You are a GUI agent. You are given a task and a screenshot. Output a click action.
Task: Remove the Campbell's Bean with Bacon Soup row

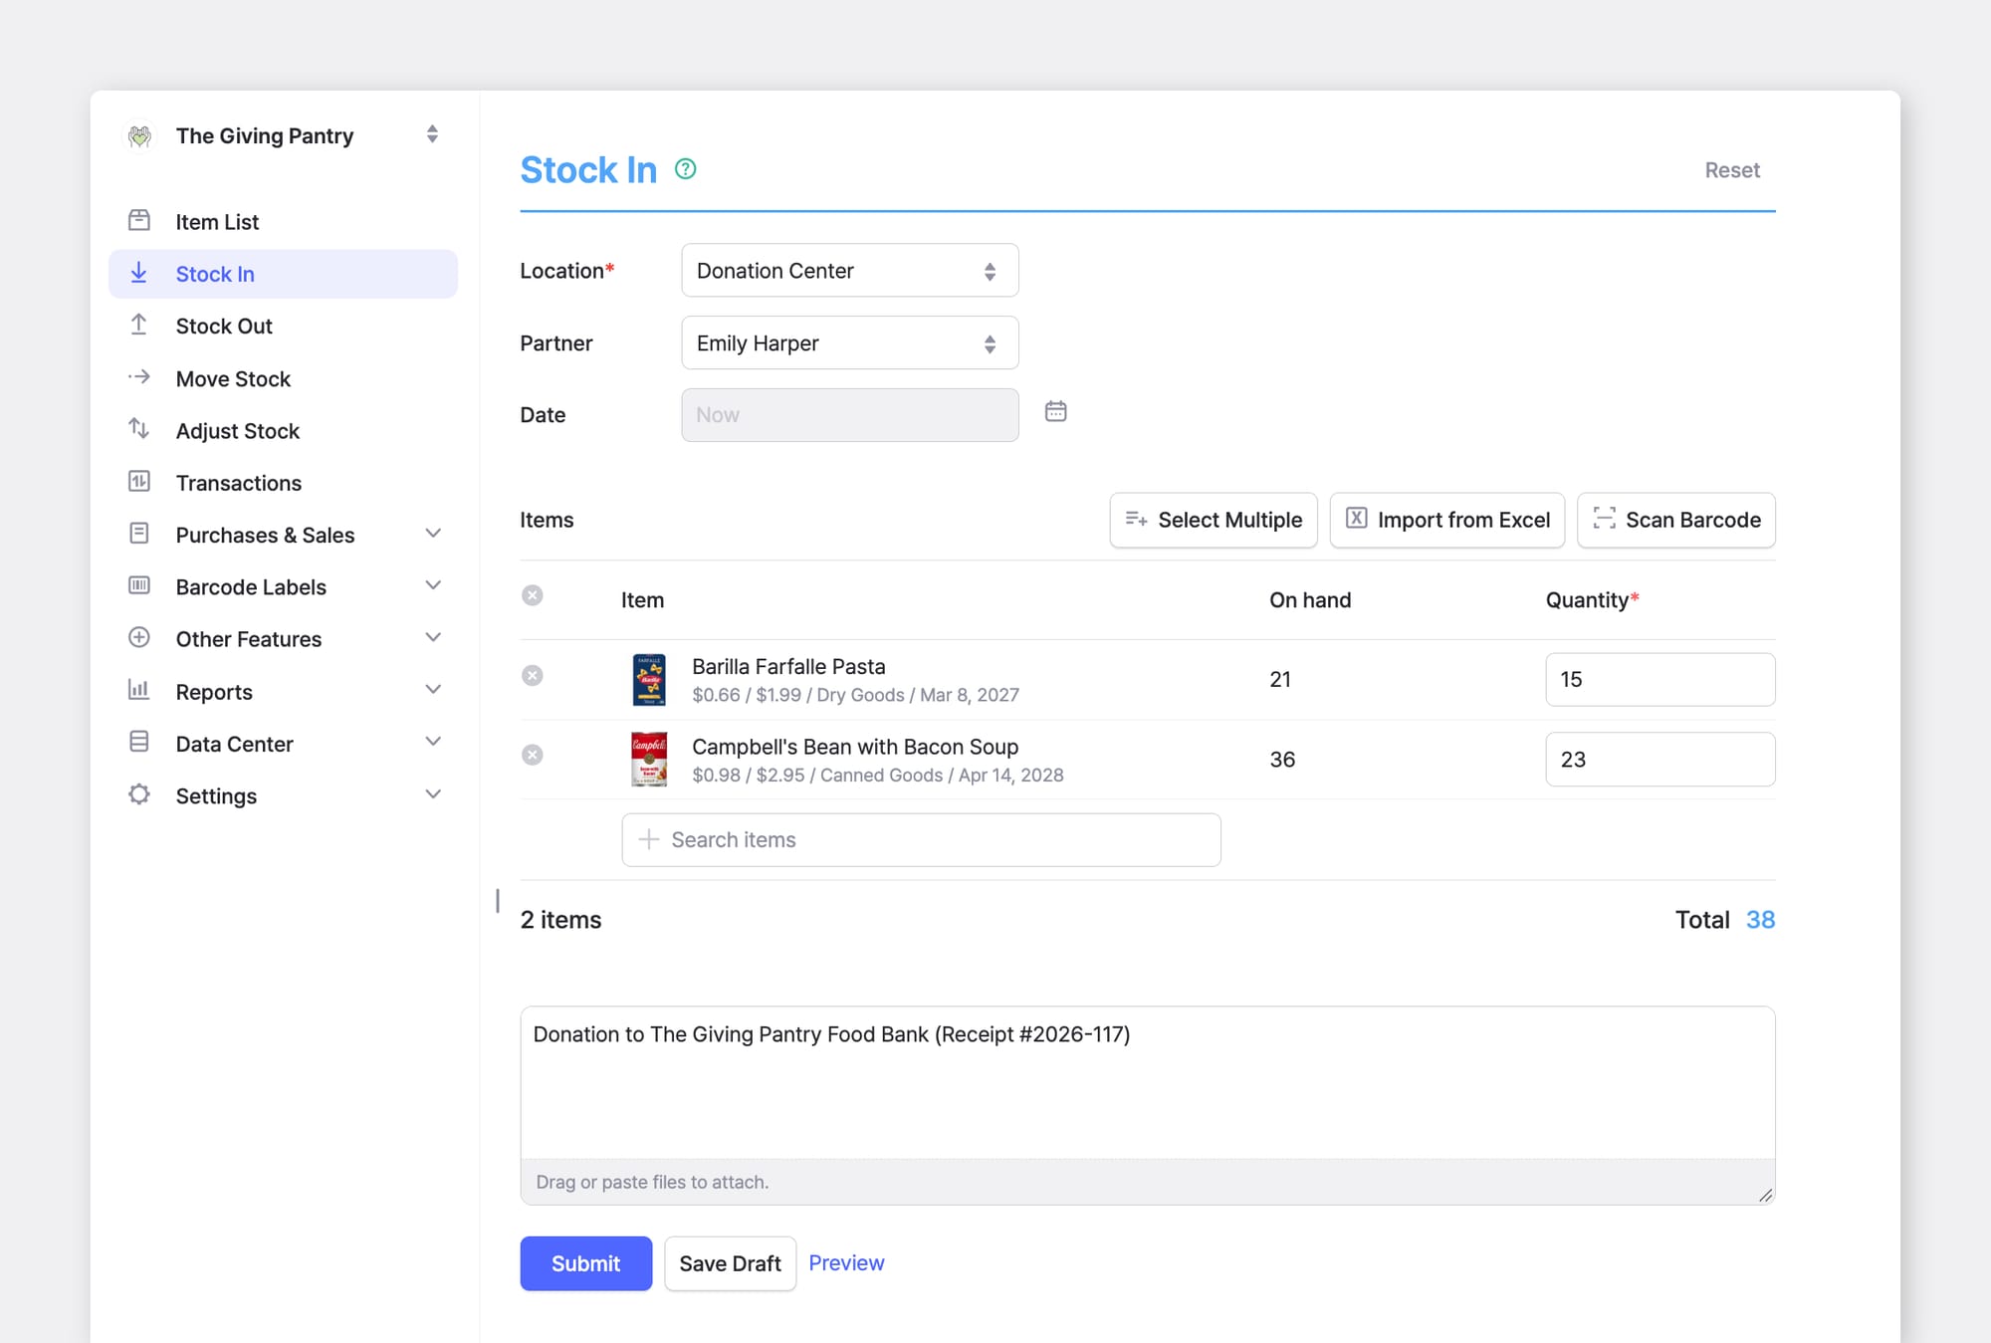tap(533, 755)
